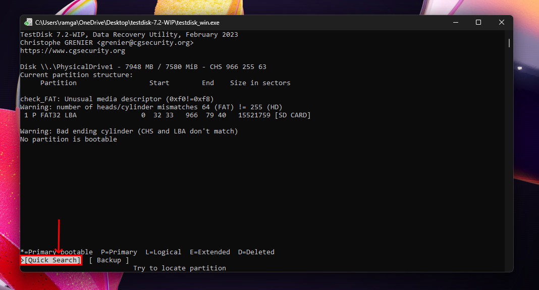Image resolution: width=539 pixels, height=290 pixels.
Task: Click the https://www.cgsecurity.org URL text
Action: [x=73, y=51]
